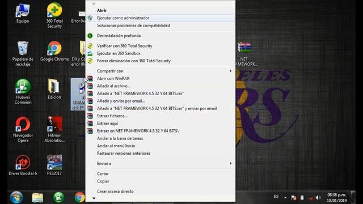Choose Cortar in the context menu
The width and height of the screenshot is (363, 204).
click(x=161, y=174)
